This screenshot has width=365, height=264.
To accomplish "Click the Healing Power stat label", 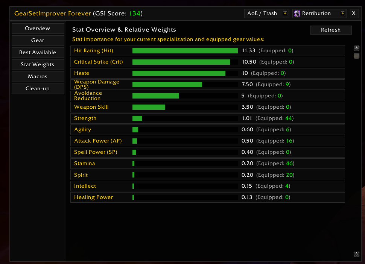I will pyautogui.click(x=94, y=197).
